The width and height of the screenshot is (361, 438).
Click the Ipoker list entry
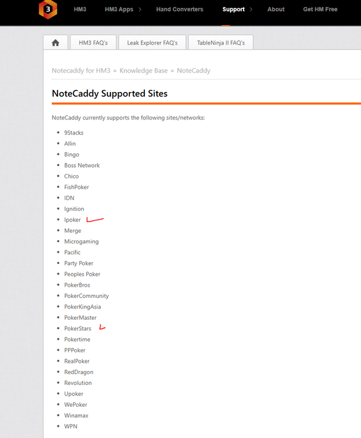point(72,220)
